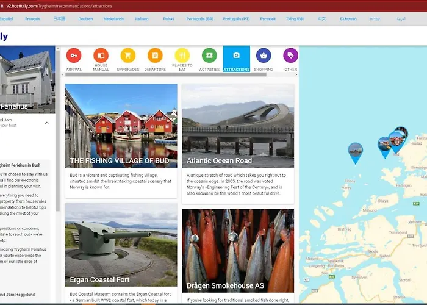Select the Shopping basket icon
The height and width of the screenshot is (305, 427).
point(264,56)
